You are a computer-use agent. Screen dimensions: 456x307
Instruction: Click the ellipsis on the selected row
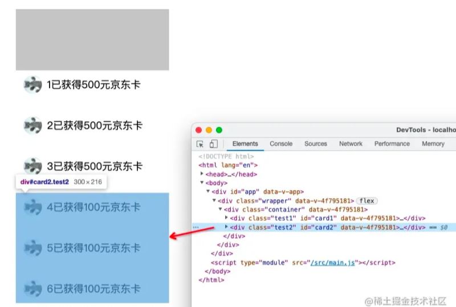coord(196,227)
